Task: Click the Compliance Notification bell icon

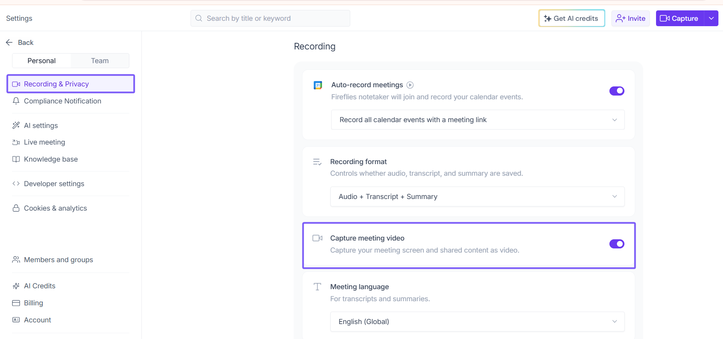Action: (16, 101)
